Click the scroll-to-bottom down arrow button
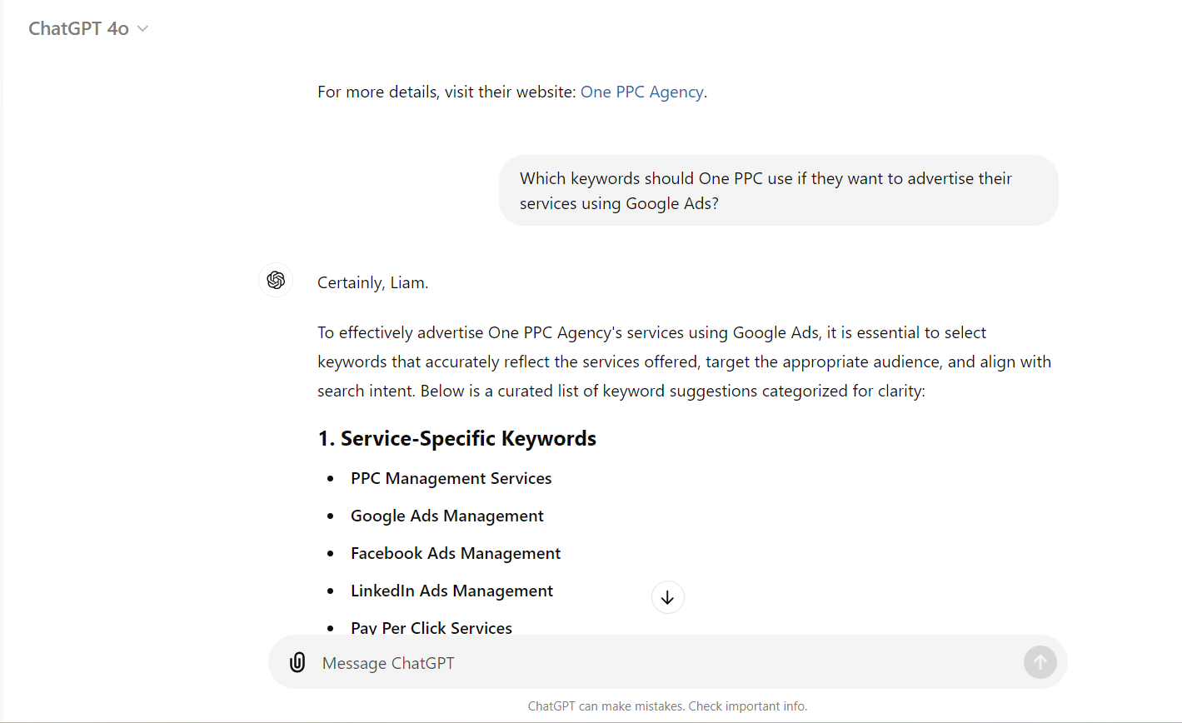This screenshot has height=723, width=1182. tap(667, 597)
